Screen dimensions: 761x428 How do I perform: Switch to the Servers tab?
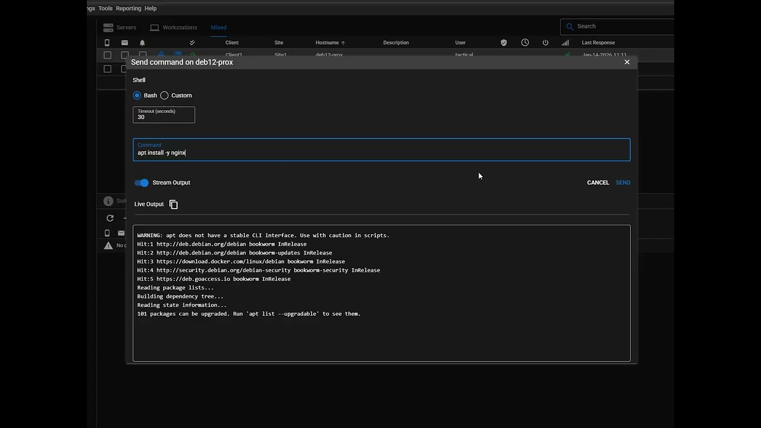pyautogui.click(x=120, y=27)
